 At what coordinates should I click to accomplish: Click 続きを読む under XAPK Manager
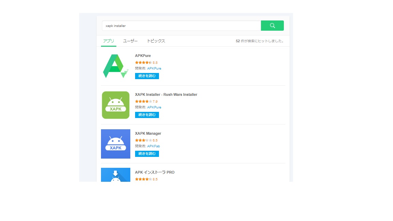click(x=147, y=153)
